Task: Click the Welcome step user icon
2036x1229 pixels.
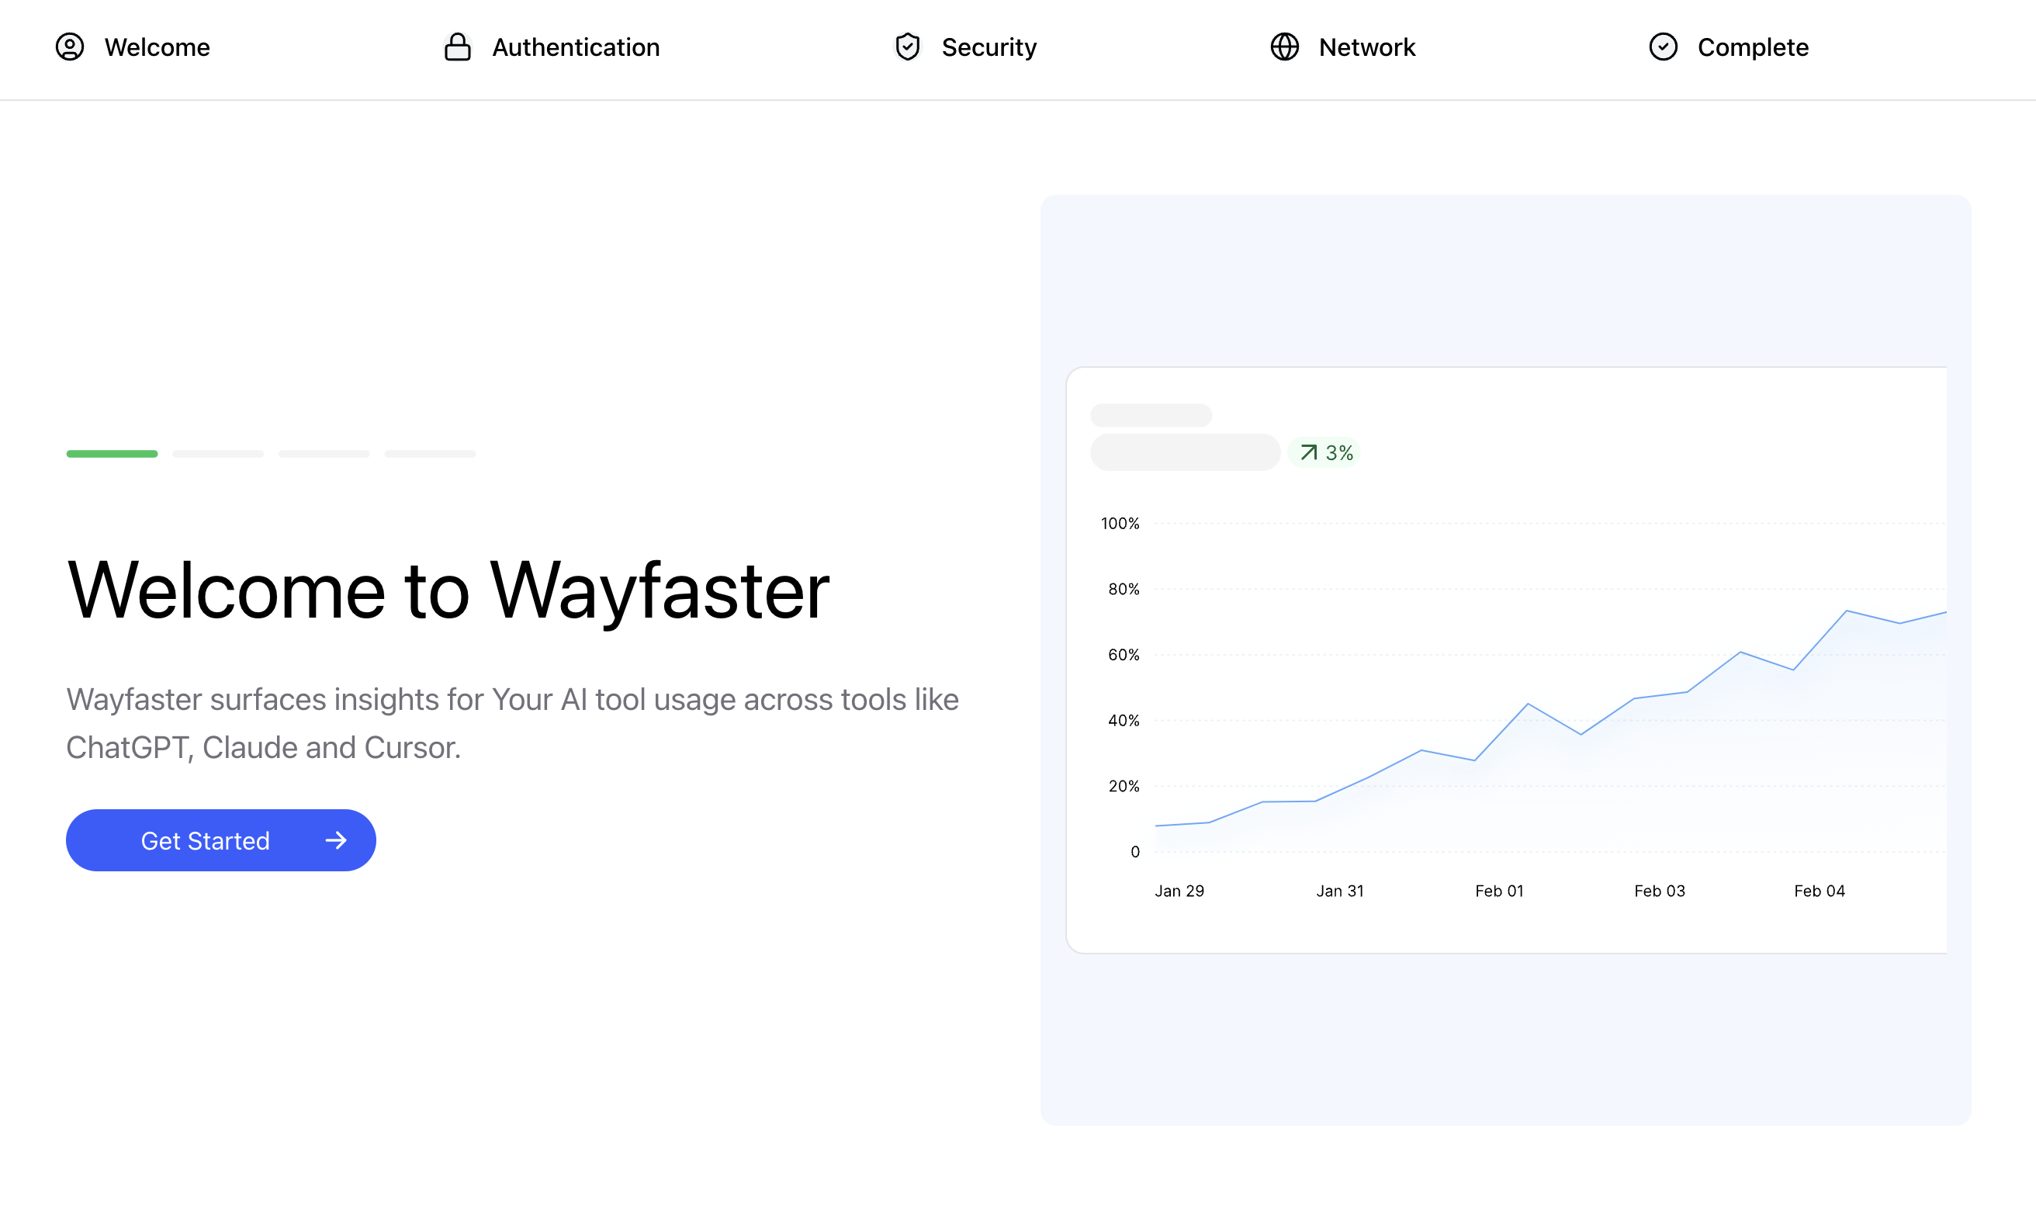Action: (69, 47)
